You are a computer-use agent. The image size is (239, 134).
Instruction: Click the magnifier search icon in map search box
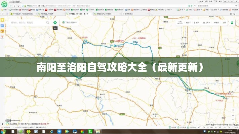[x=47, y=23]
